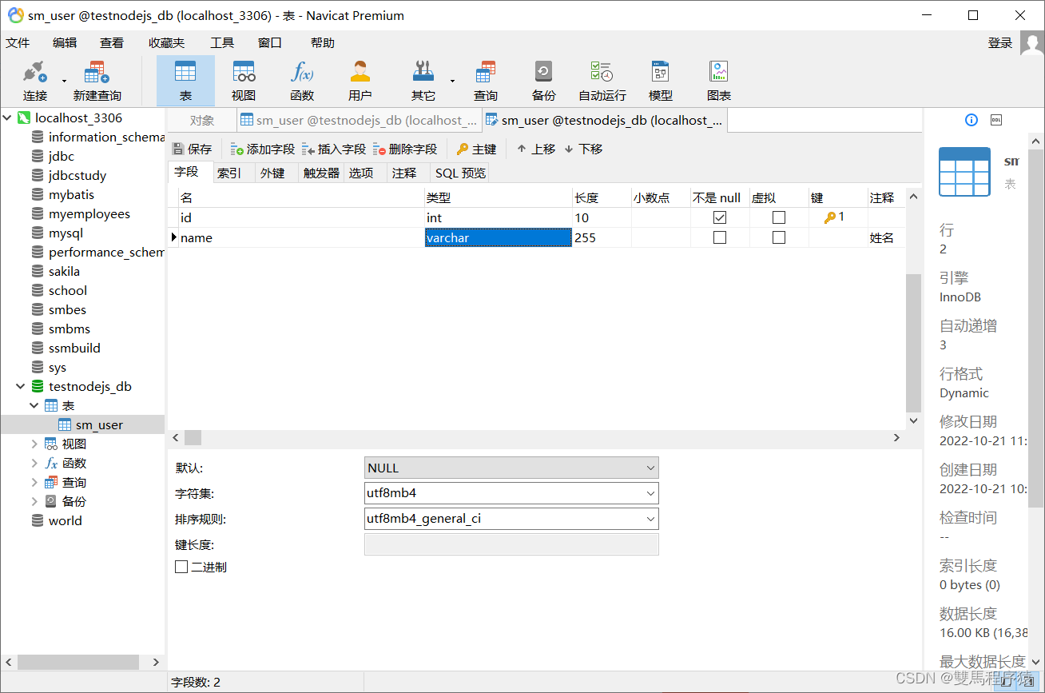Toggle 不是 null checkbox for id row
Screen dimensions: 1045x693
[x=720, y=217]
